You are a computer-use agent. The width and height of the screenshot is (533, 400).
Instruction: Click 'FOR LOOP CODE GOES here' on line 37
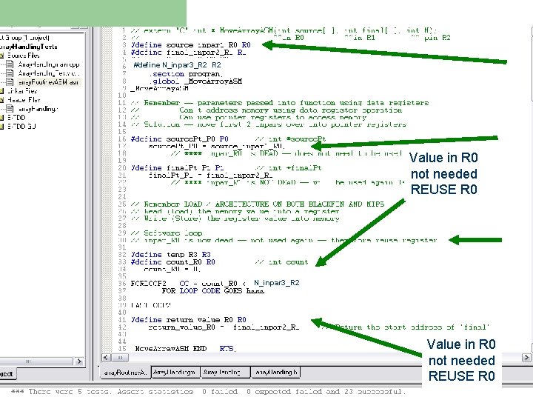212,291
